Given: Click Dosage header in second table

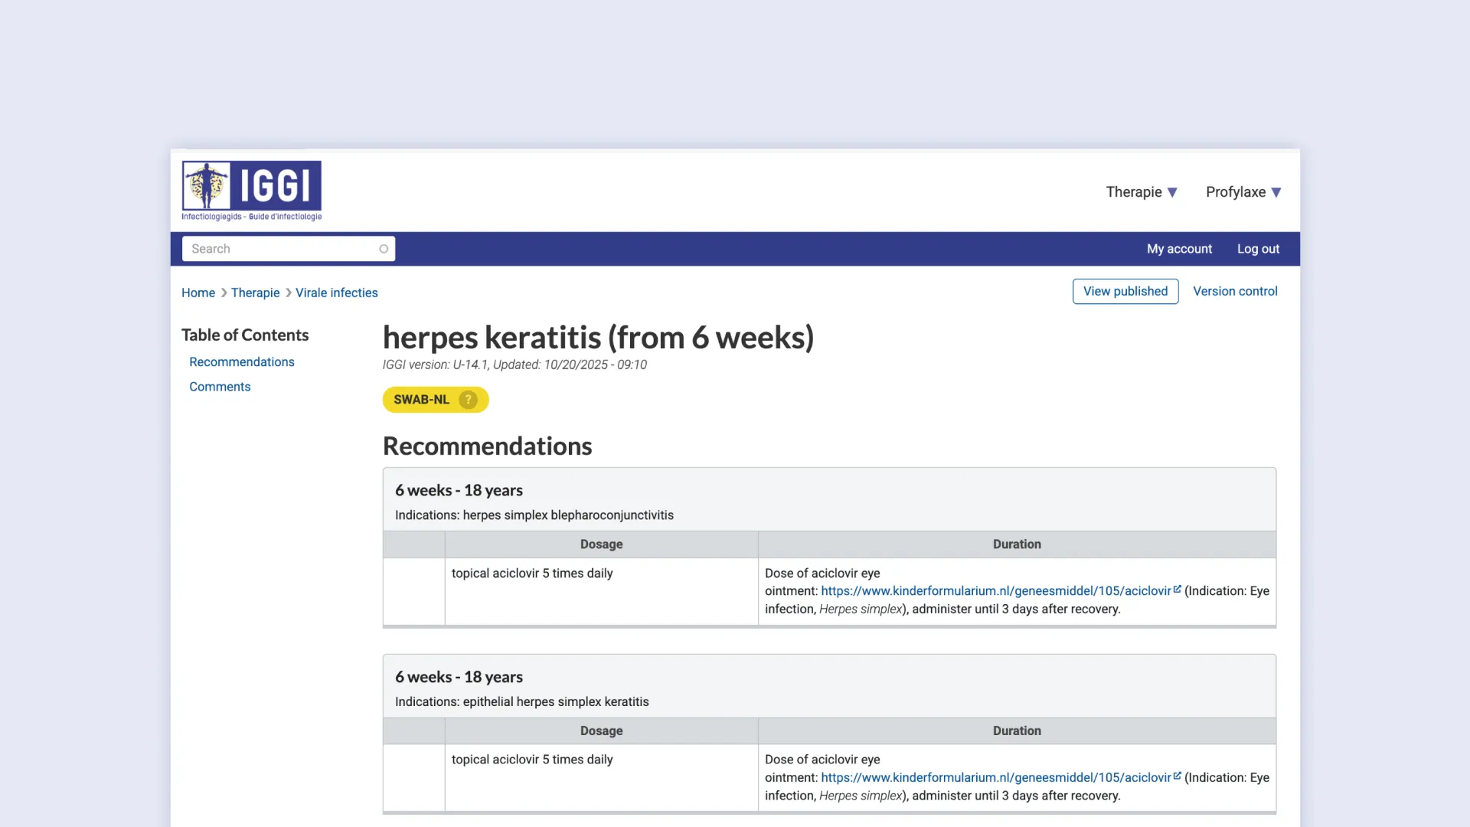Looking at the screenshot, I should click(x=601, y=731).
